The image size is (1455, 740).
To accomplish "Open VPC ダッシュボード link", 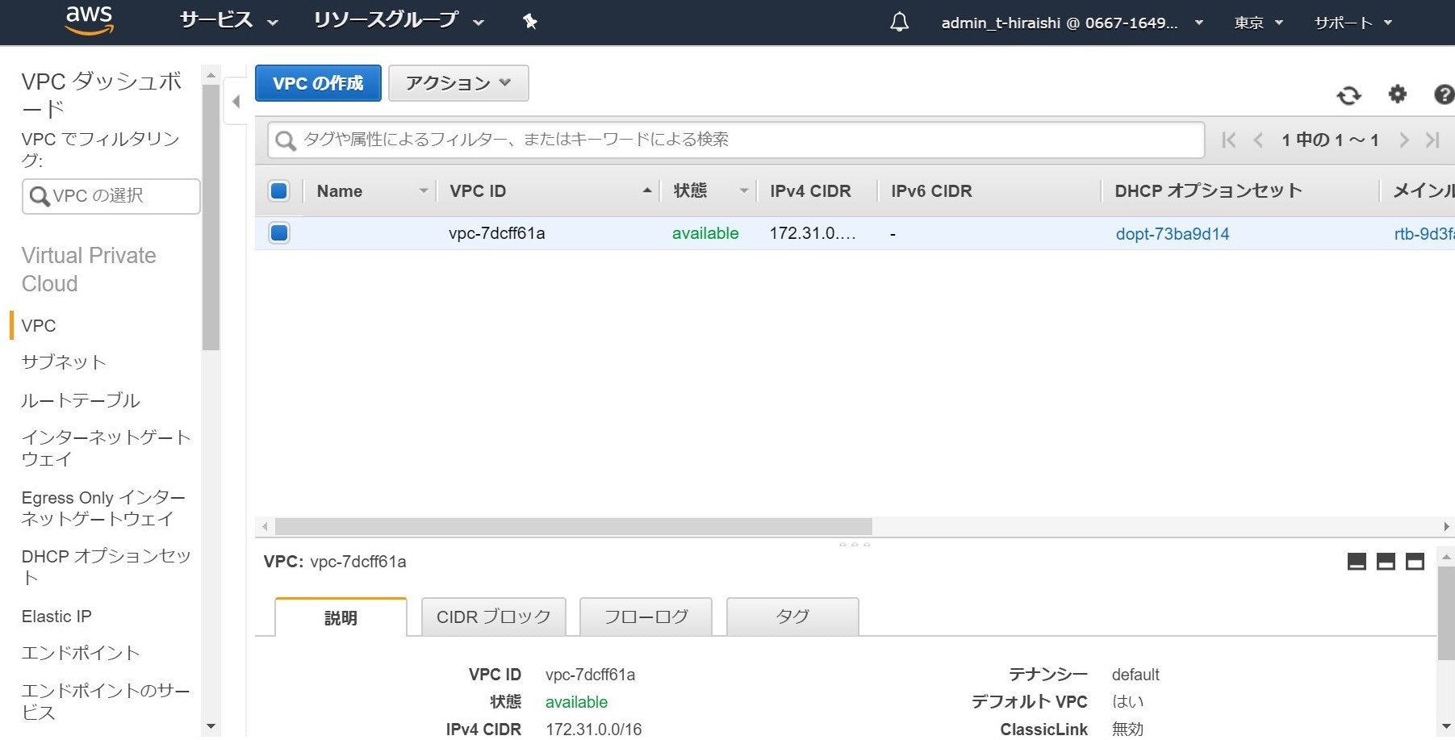I will (x=102, y=94).
